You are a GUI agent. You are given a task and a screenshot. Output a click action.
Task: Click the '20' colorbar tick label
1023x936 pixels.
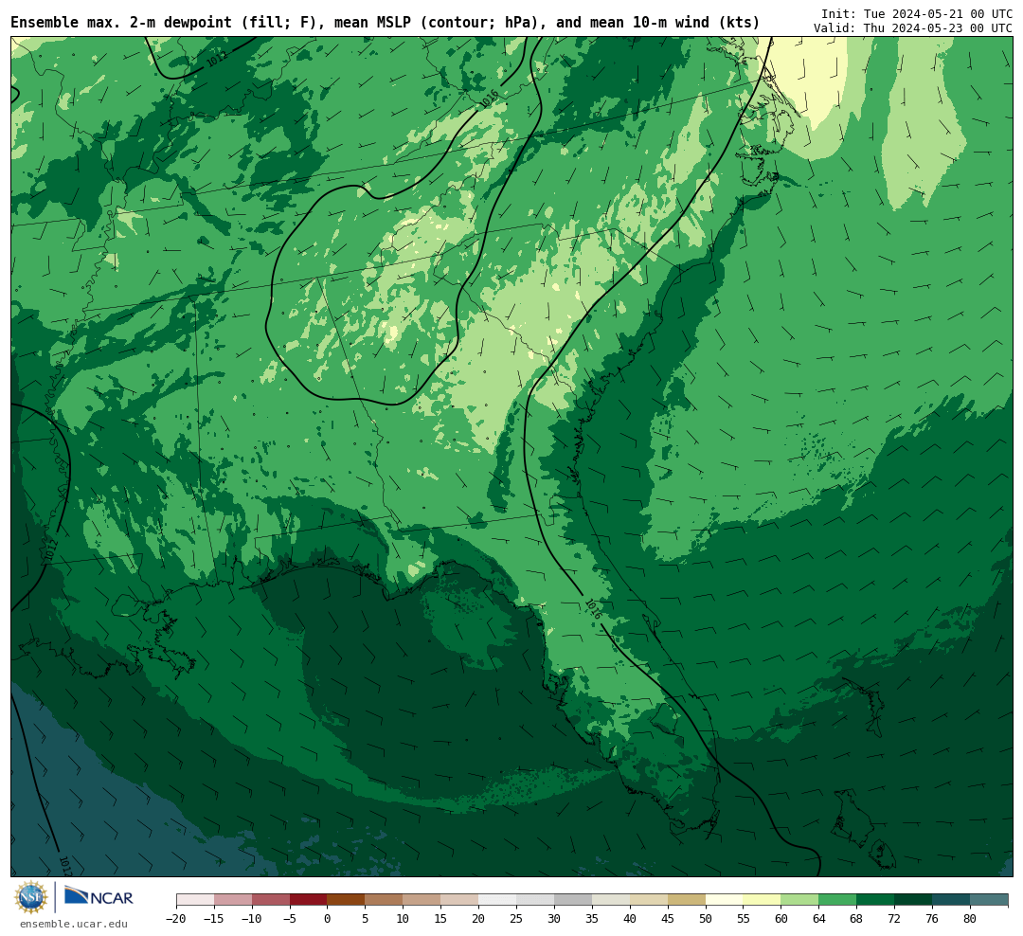pos(479,919)
